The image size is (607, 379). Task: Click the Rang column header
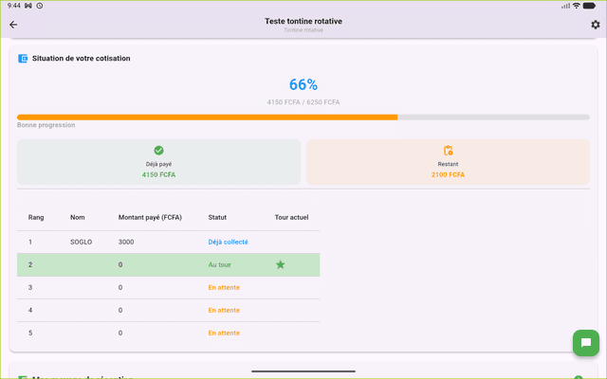36,217
